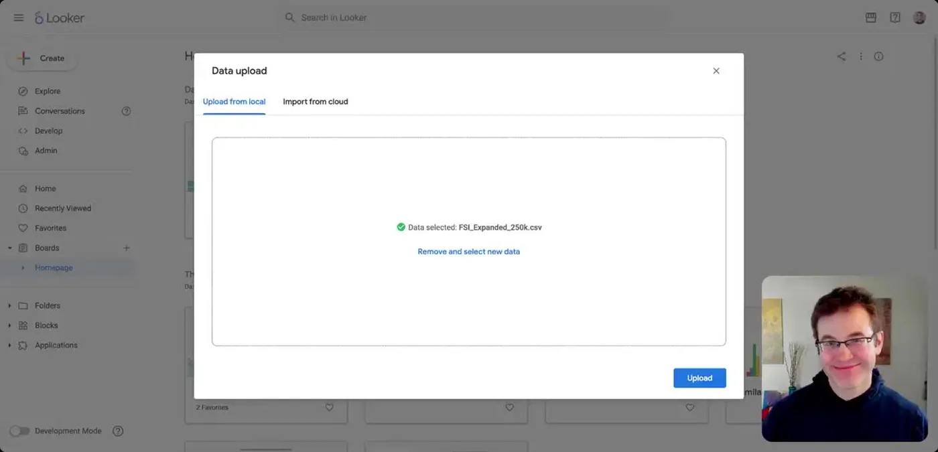Open Blocks in the sidebar

coord(46,325)
